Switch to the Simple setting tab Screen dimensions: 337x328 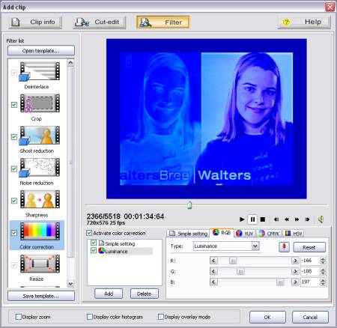coord(189,234)
